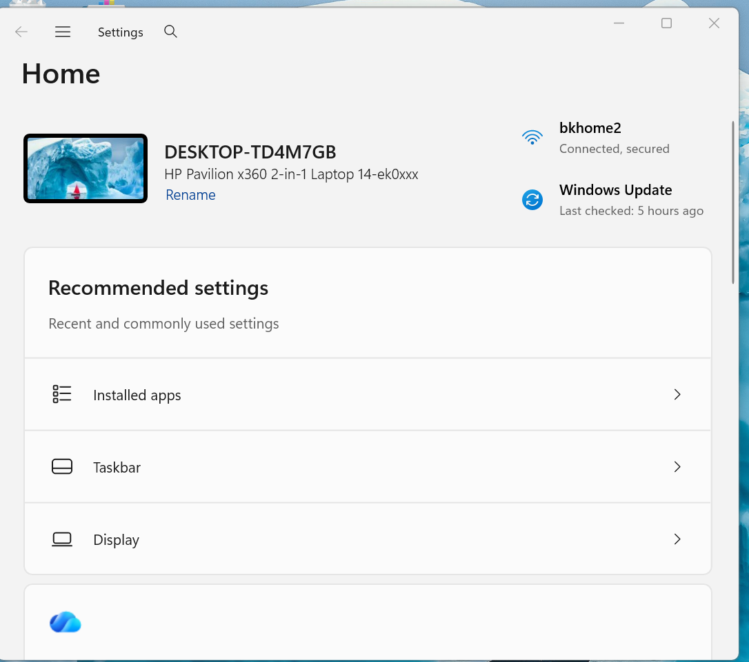This screenshot has height=662, width=749.
Task: Click the vertical scrollbar thumb
Action: 733,203
